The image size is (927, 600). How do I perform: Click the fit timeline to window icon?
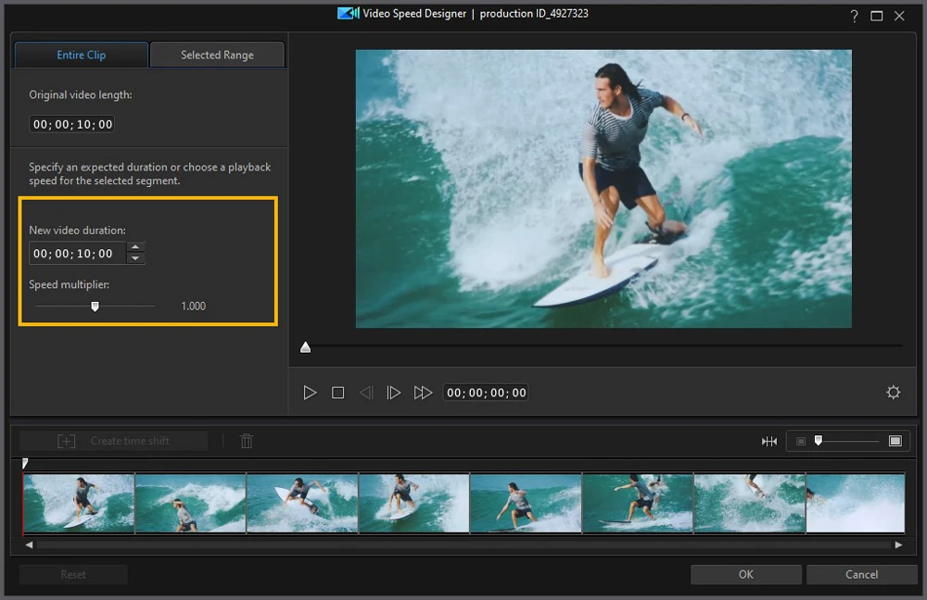[769, 442]
